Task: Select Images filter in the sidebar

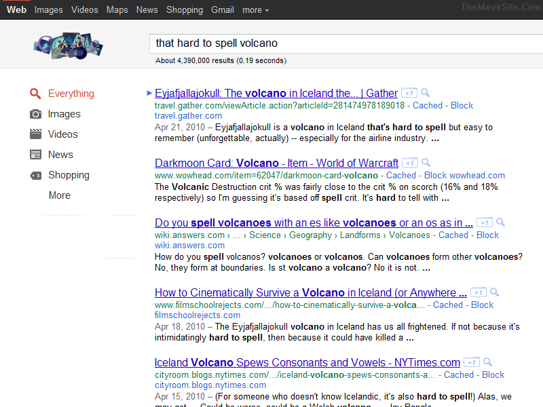Action: click(64, 114)
